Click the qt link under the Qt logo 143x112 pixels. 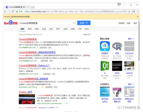pos(105,73)
